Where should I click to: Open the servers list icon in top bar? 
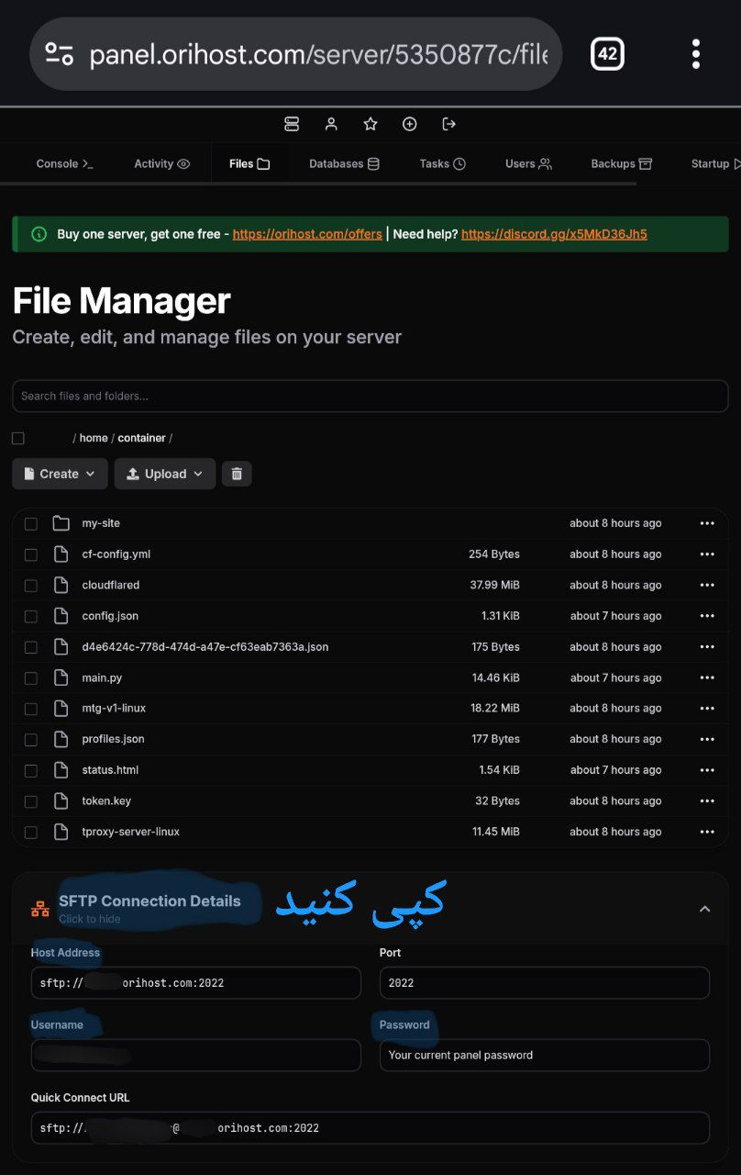point(292,124)
